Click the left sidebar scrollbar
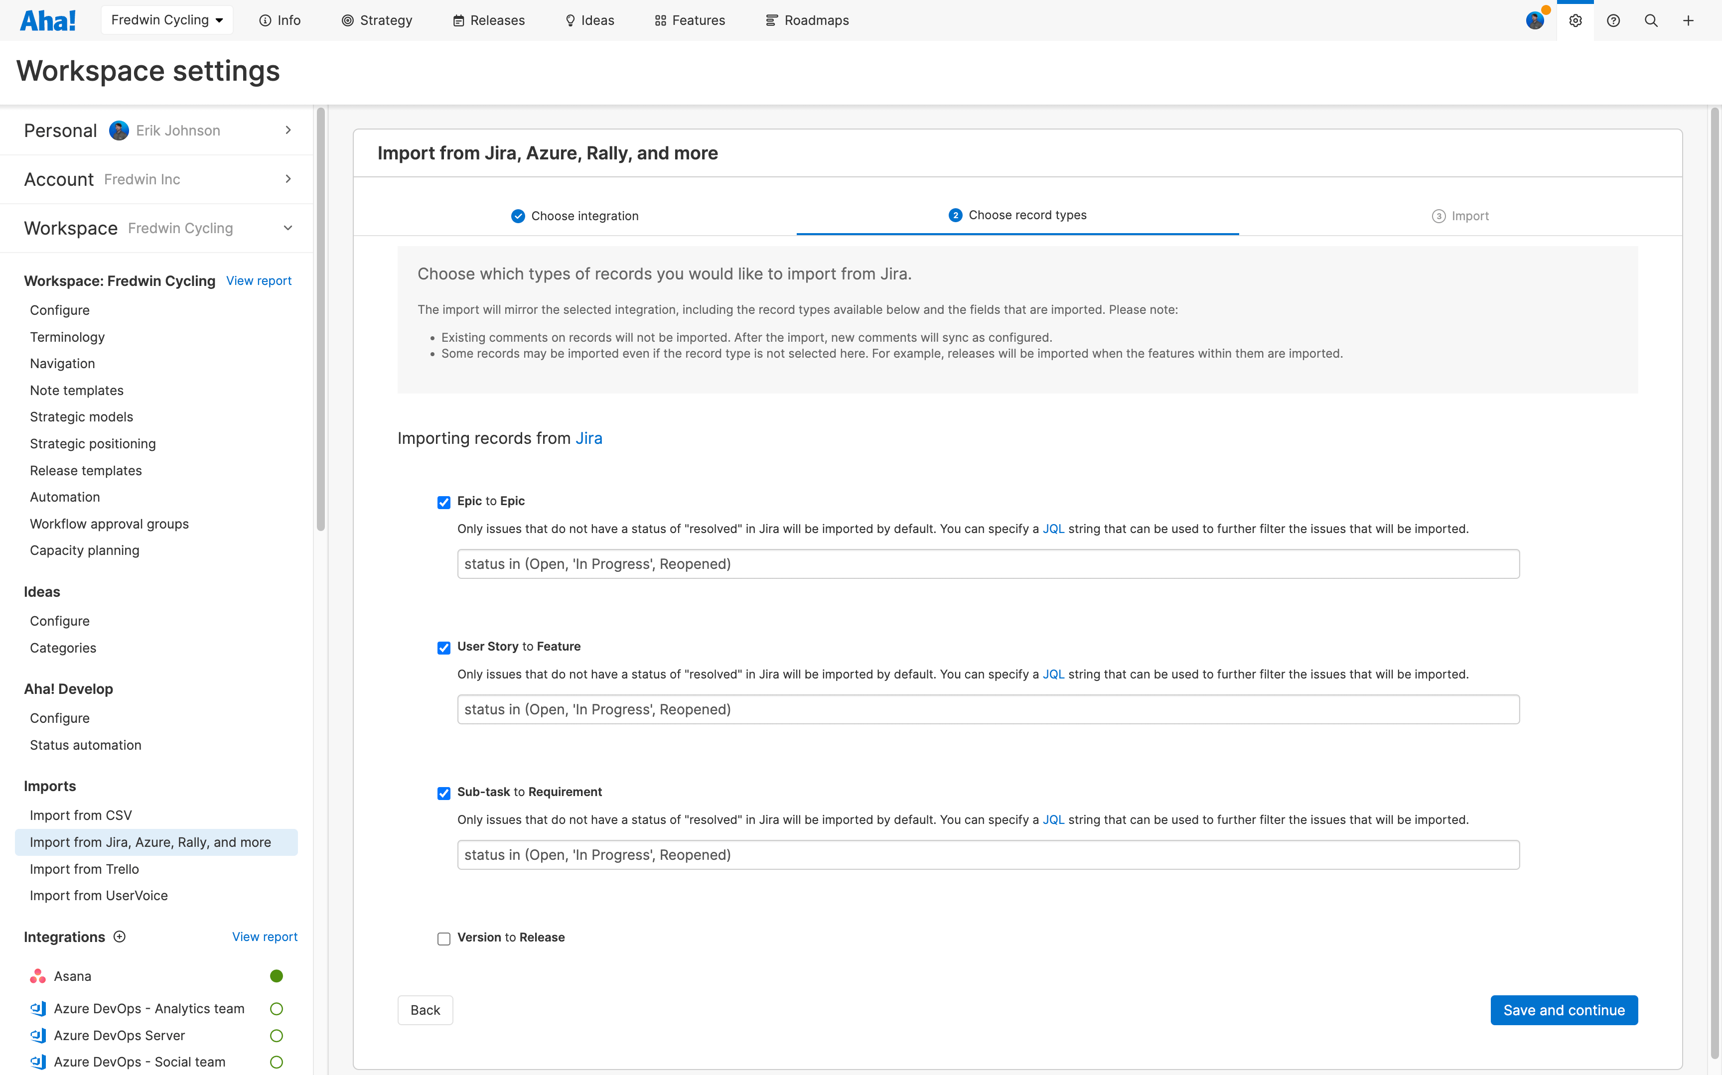This screenshot has height=1075, width=1722. 321,320
